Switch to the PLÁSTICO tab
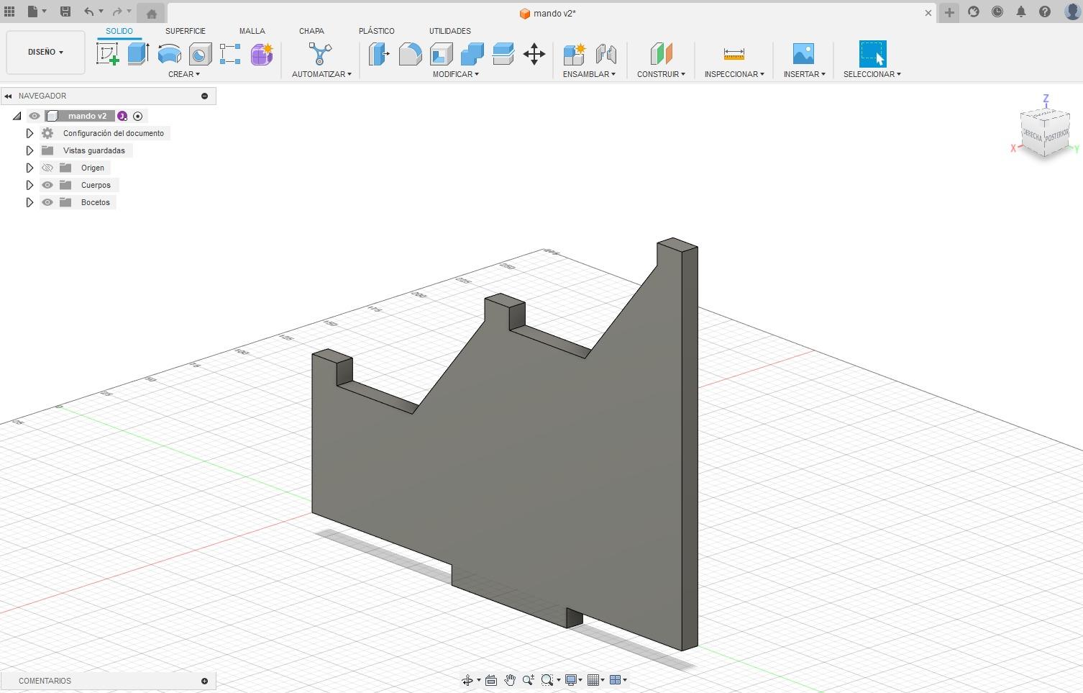The height and width of the screenshot is (693, 1083). (x=377, y=31)
